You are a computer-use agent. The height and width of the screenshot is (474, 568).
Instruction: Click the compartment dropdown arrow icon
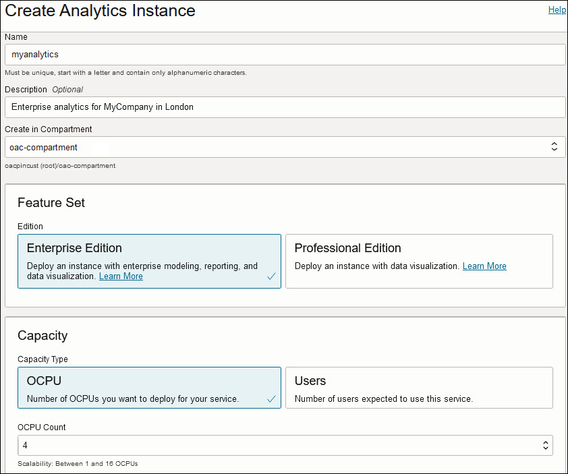pyautogui.click(x=554, y=147)
